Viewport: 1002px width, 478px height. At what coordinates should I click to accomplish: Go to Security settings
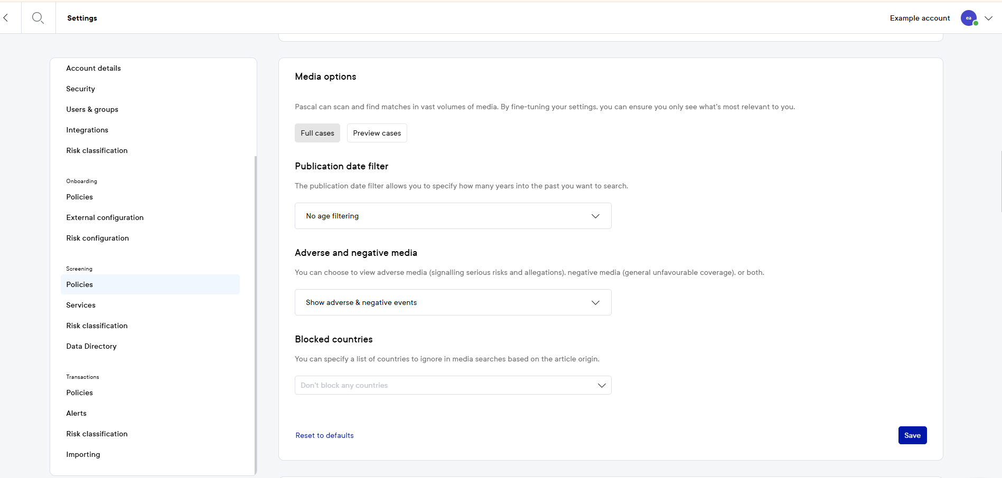click(81, 89)
